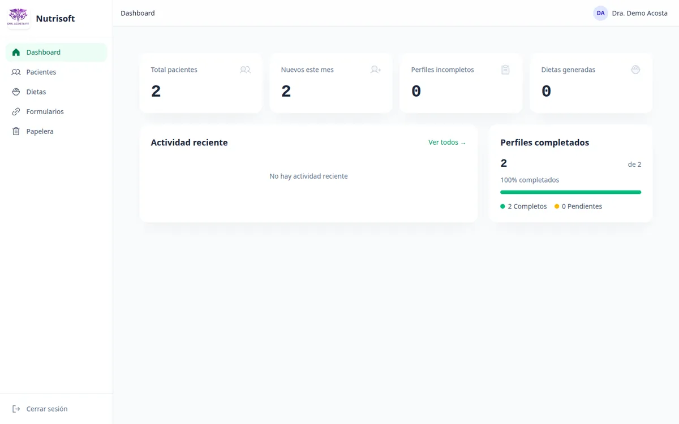Open Pacientes via its people icon
The height and width of the screenshot is (424, 679).
coord(16,72)
